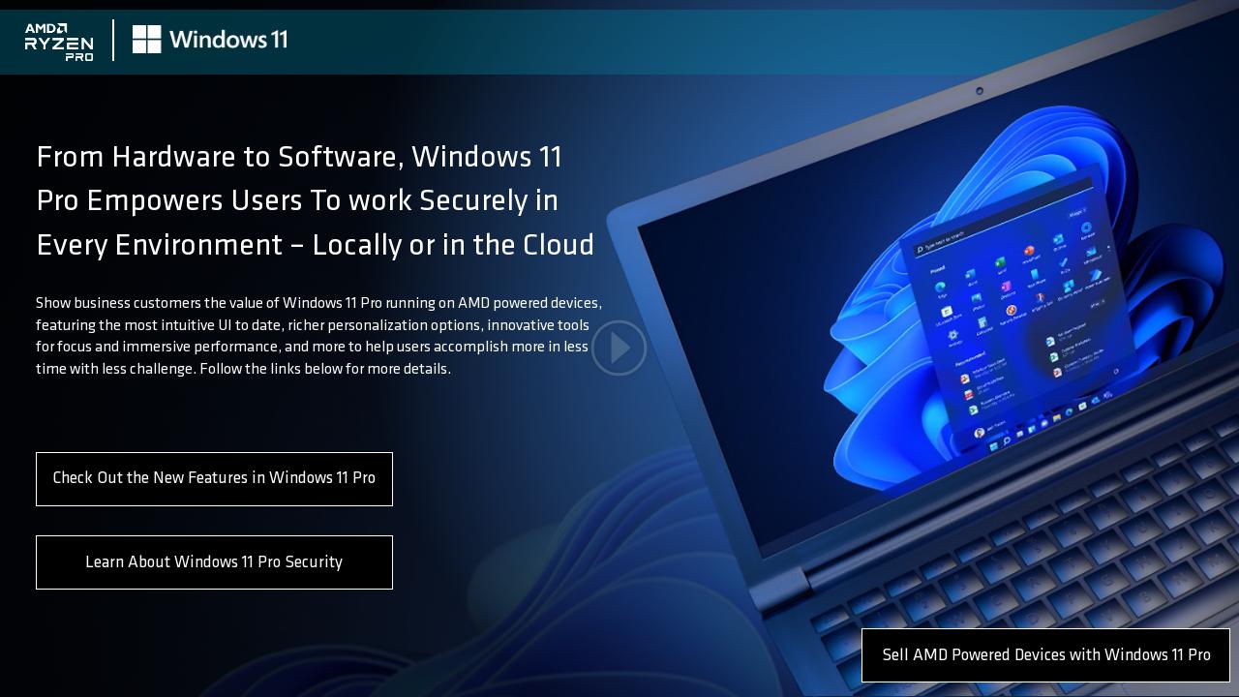Image resolution: width=1239 pixels, height=697 pixels.
Task: Expand All apps in the Start menu
Action: 1095,305
